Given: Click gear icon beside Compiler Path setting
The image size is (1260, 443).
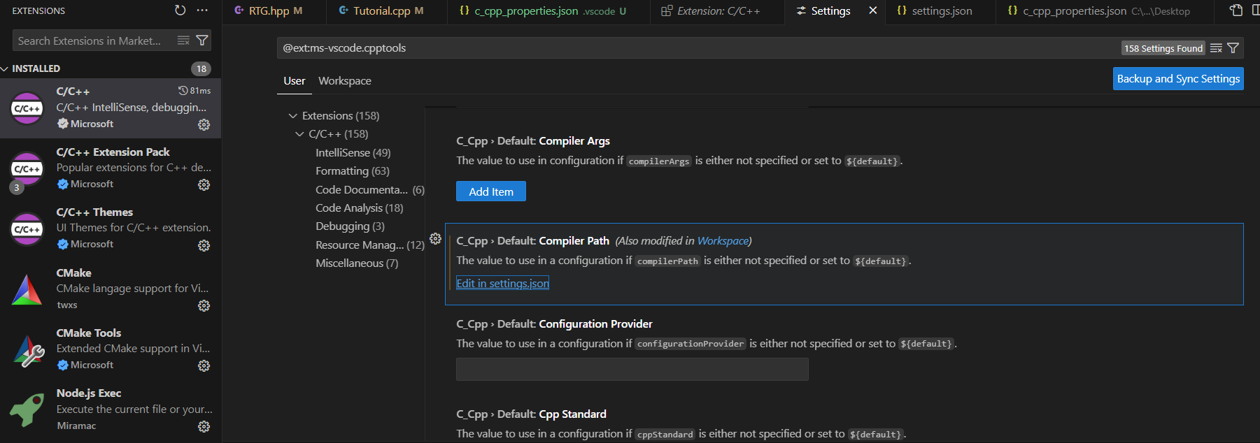Looking at the screenshot, I should tap(435, 239).
